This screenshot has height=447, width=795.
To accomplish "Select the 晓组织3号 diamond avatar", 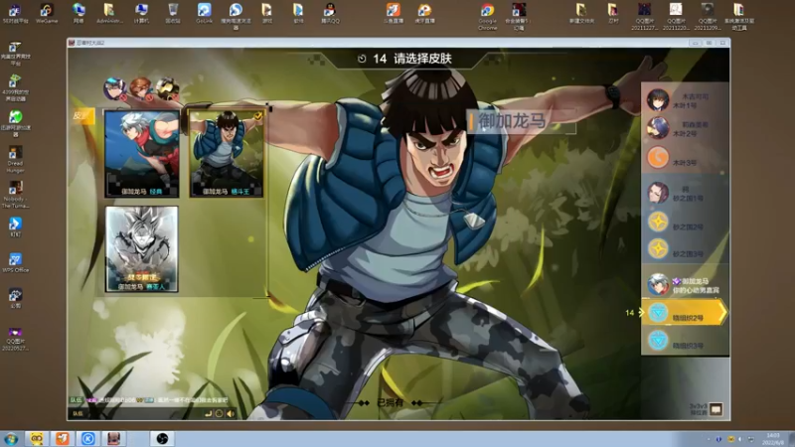I will pyautogui.click(x=658, y=340).
